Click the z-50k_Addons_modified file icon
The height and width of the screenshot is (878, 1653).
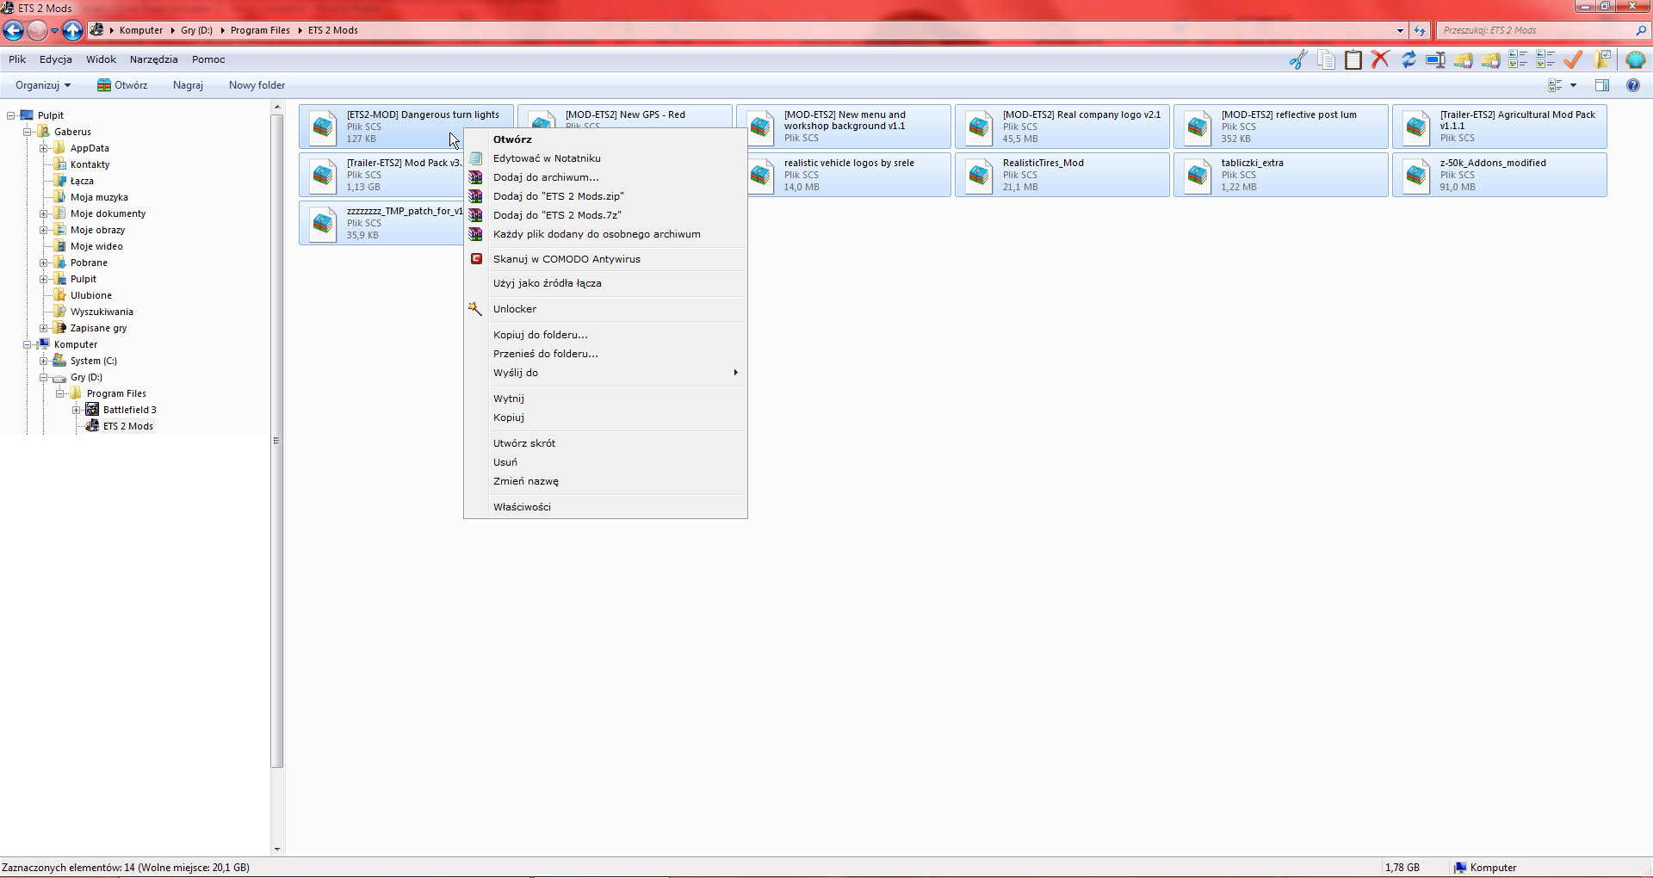[x=1416, y=175]
